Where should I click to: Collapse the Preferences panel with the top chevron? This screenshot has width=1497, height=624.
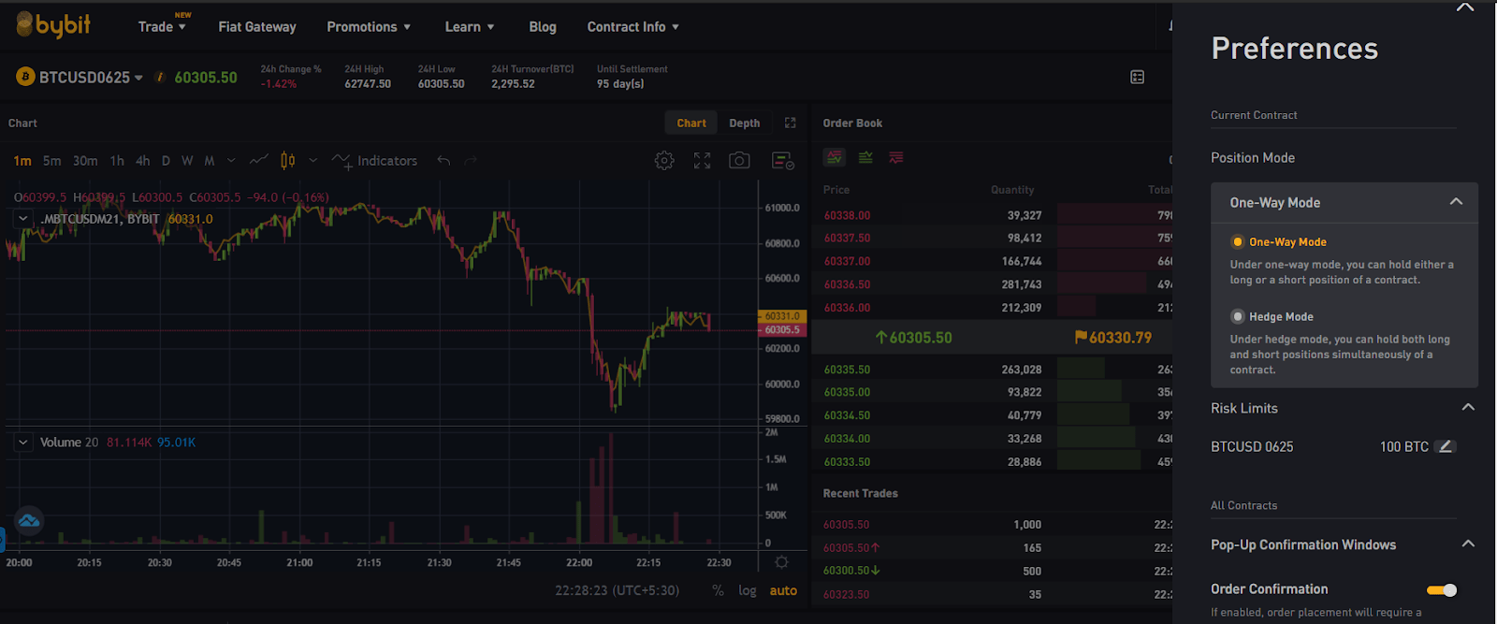click(1465, 7)
